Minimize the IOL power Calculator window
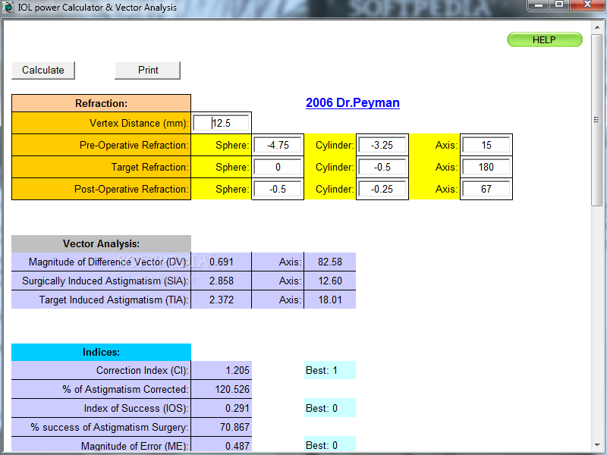Viewport: 607px width, 455px height. [539, 5]
